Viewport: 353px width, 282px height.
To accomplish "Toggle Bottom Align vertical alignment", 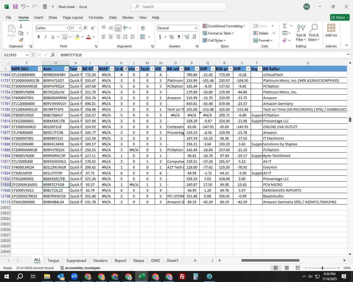I will coord(118,28).
